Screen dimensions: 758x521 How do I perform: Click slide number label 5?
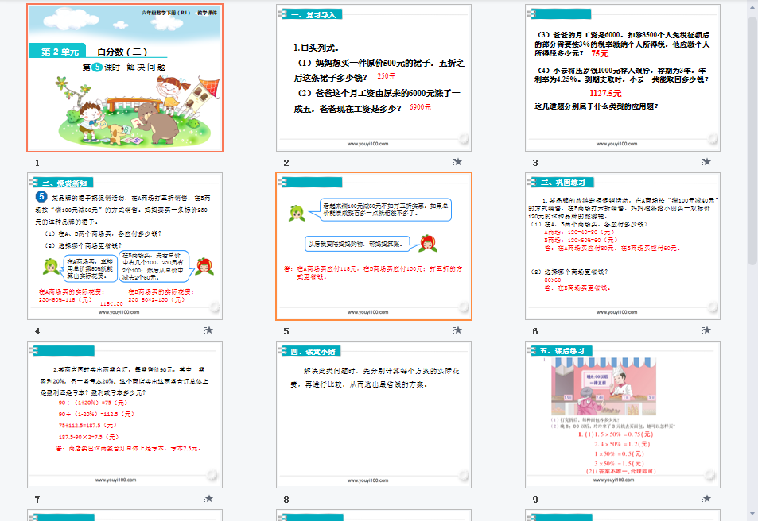(286, 331)
